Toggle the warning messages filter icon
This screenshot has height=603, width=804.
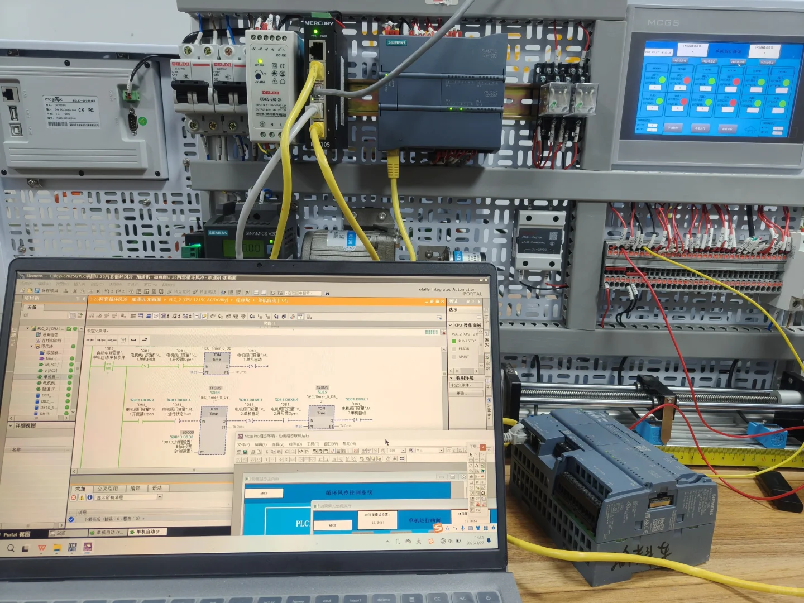(82, 497)
